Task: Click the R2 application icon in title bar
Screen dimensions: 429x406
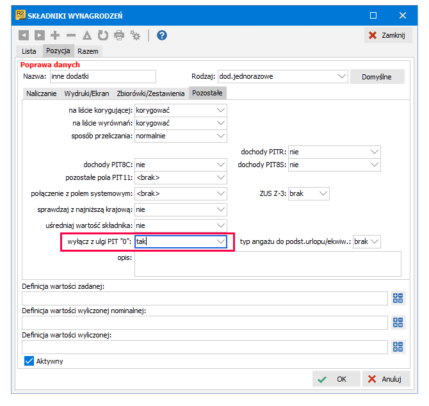Action: click(20, 15)
